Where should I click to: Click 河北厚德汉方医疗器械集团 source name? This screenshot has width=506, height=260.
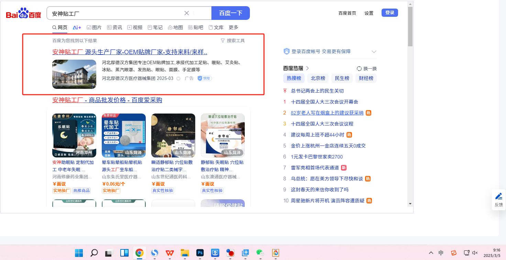tap(129, 78)
